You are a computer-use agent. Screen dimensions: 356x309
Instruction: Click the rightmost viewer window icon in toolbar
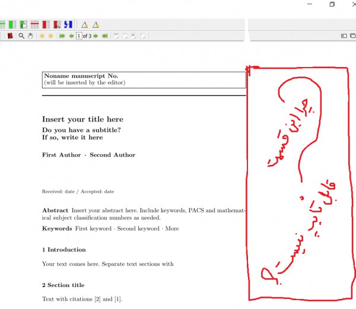tap(353, 36)
